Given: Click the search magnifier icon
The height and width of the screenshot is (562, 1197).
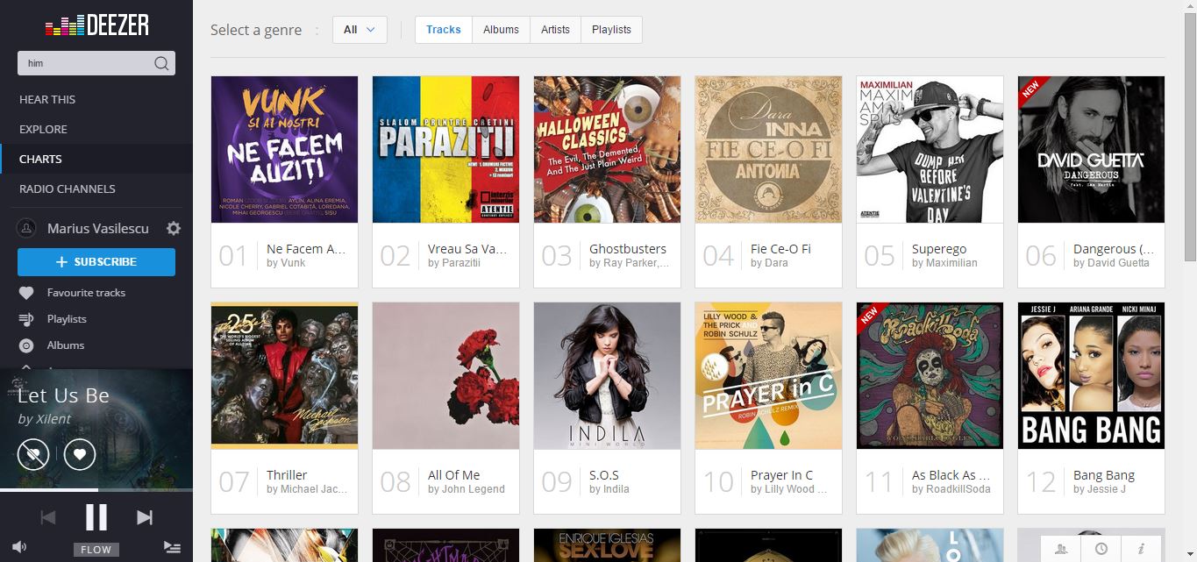Looking at the screenshot, I should [161, 63].
